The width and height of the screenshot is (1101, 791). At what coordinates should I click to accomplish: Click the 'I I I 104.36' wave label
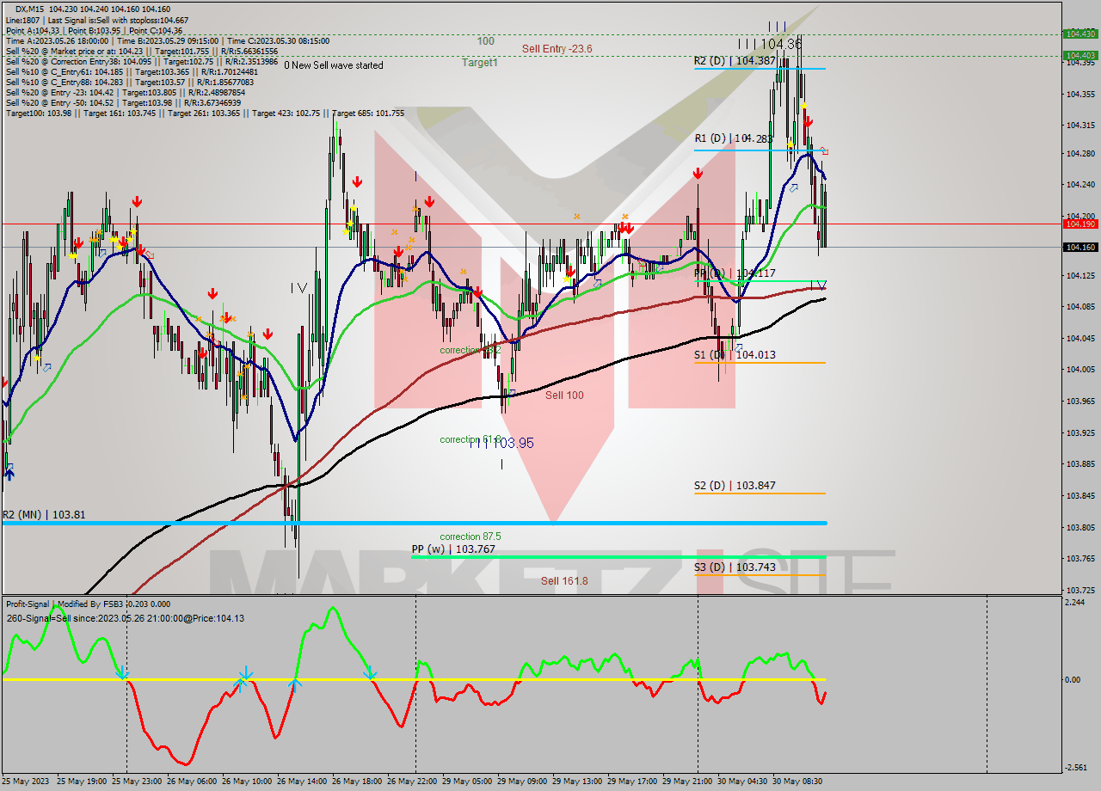[770, 43]
